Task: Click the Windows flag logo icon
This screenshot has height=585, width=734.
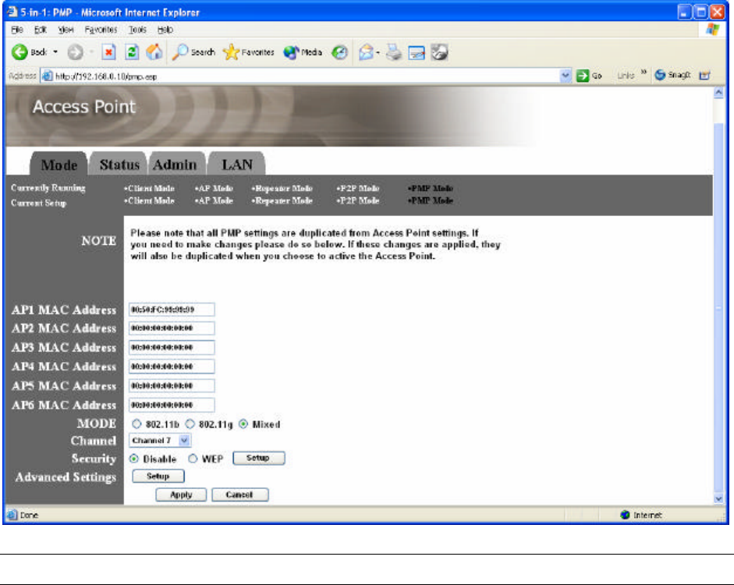Action: tap(712, 29)
